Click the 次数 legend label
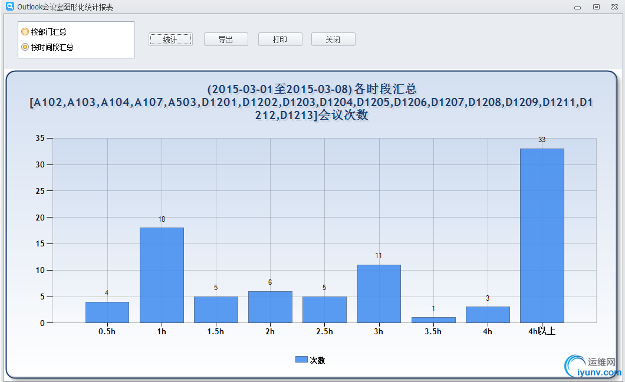The width and height of the screenshot is (625, 382). pos(318,360)
